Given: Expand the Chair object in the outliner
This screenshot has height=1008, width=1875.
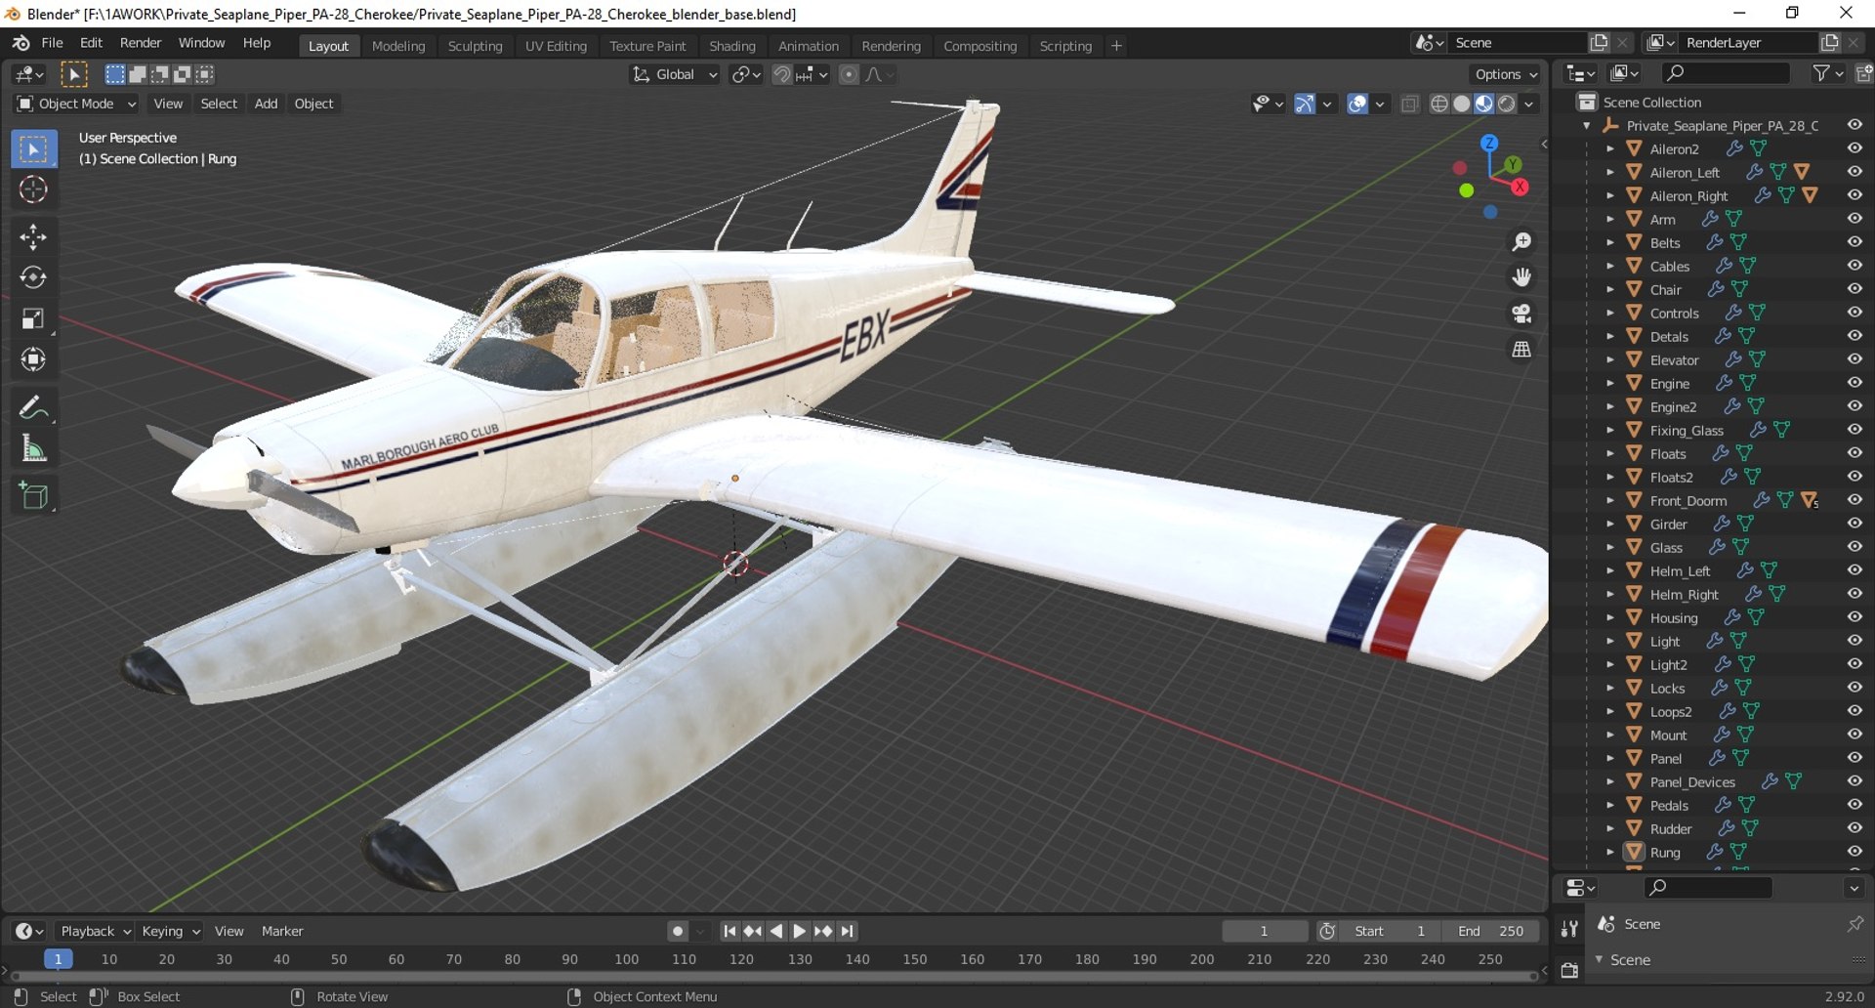Looking at the screenshot, I should pyautogui.click(x=1609, y=289).
